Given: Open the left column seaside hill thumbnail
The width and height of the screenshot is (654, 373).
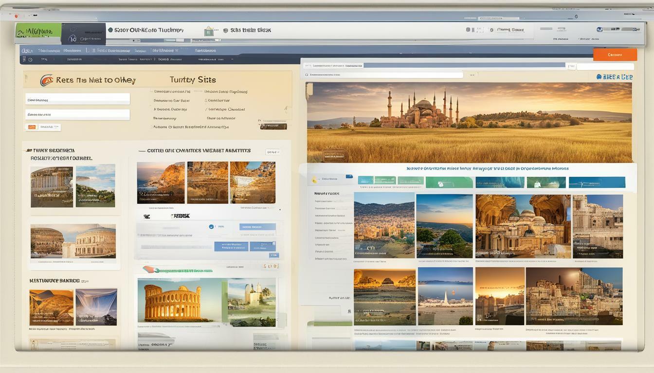Looking at the screenshot, I should click(95, 186).
